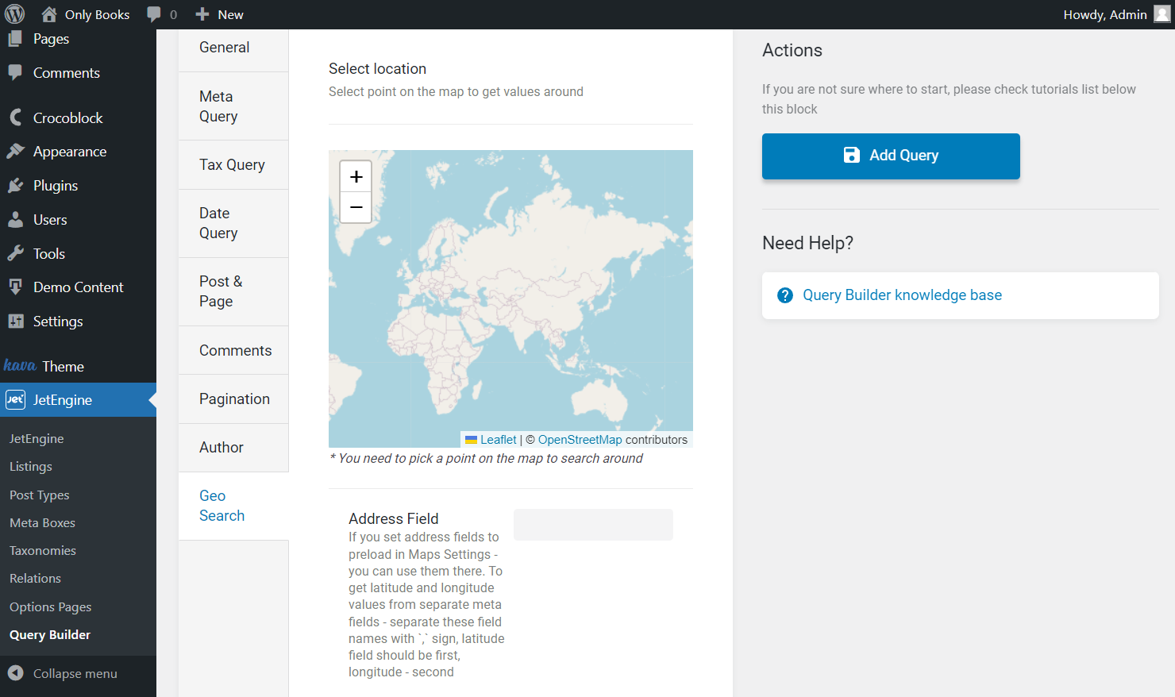Open Options Pages under JetEngine

(51, 607)
